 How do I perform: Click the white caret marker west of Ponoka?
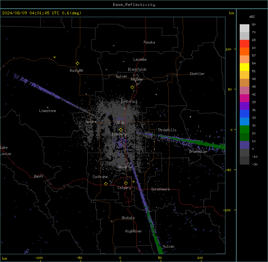click(x=113, y=46)
